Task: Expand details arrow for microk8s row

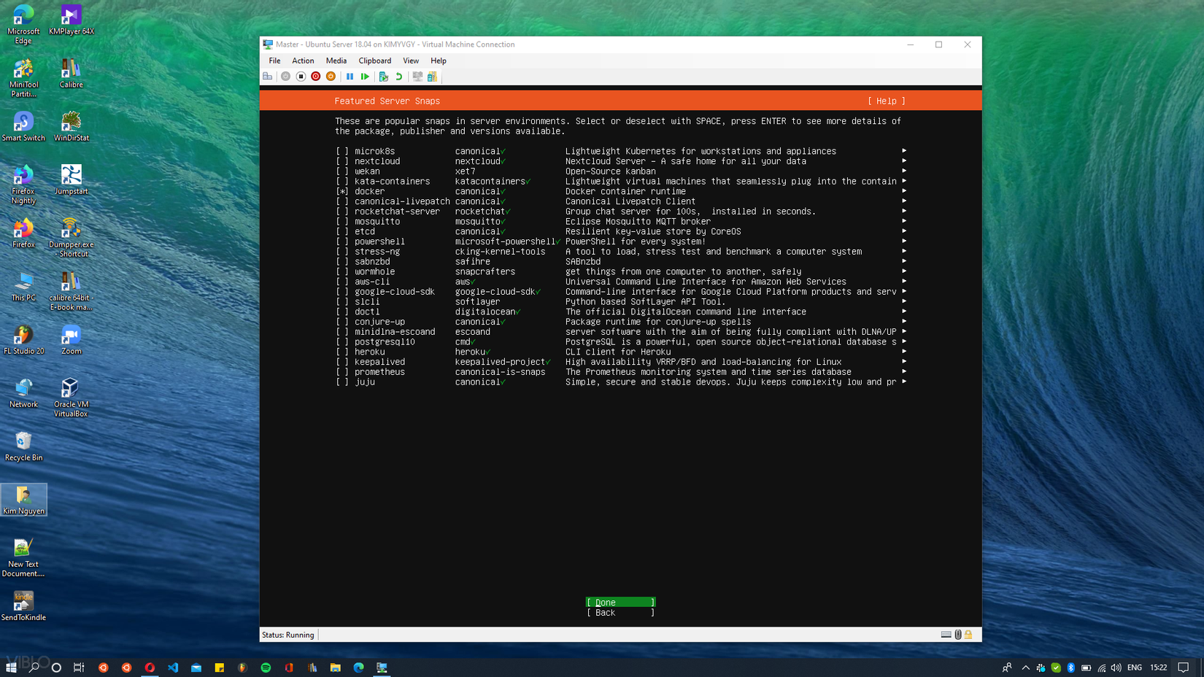Action: [x=904, y=151]
